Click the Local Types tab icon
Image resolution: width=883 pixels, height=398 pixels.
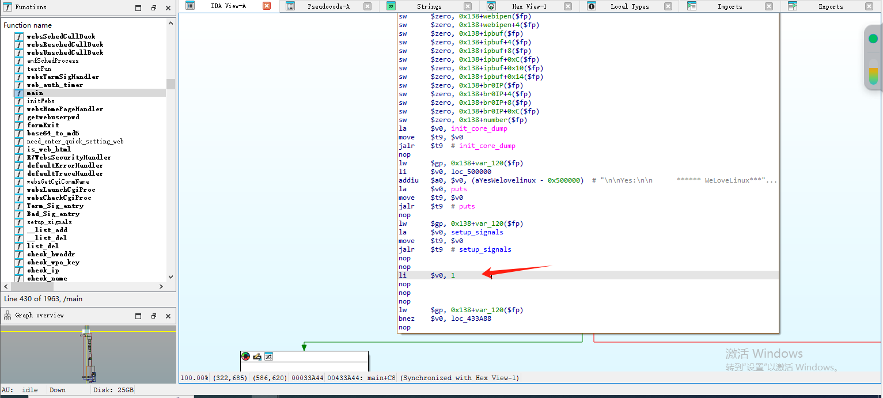[x=592, y=6]
